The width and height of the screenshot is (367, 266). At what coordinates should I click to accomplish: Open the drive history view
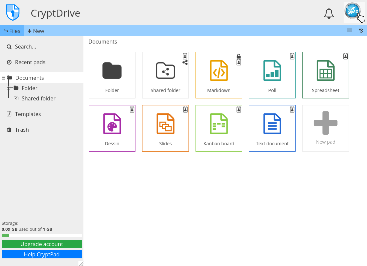point(361,31)
